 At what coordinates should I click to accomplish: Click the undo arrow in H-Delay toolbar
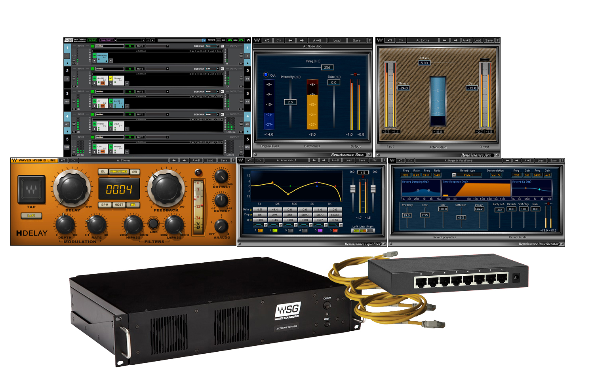click(63, 160)
